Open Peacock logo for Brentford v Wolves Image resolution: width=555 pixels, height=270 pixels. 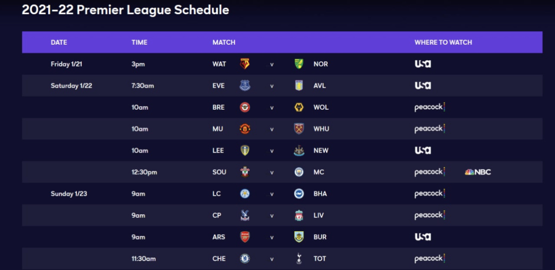430,108
